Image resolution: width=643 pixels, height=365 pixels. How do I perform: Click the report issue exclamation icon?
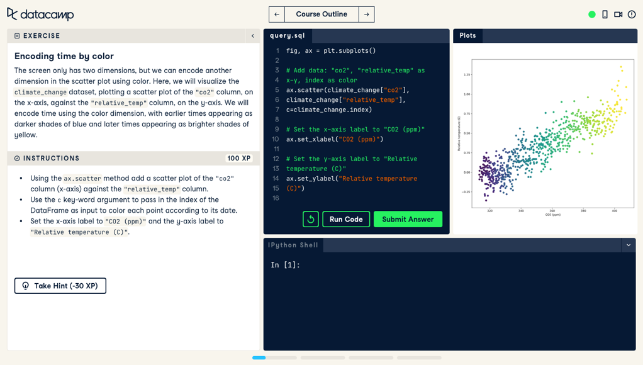point(632,14)
